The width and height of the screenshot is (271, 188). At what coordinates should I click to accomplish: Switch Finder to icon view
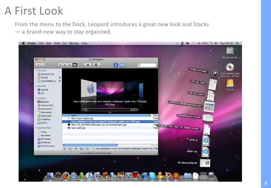coord(60,65)
